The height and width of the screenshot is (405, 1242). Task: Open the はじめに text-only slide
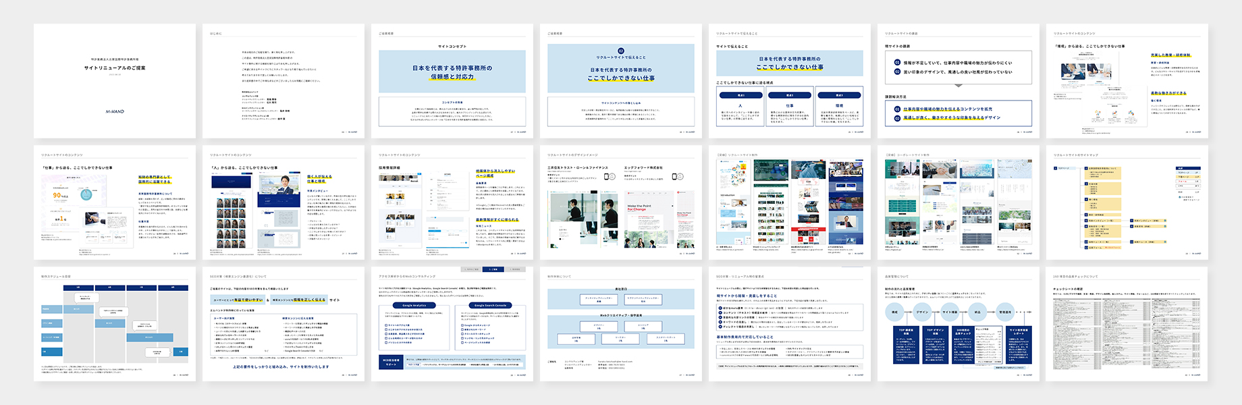tap(283, 81)
